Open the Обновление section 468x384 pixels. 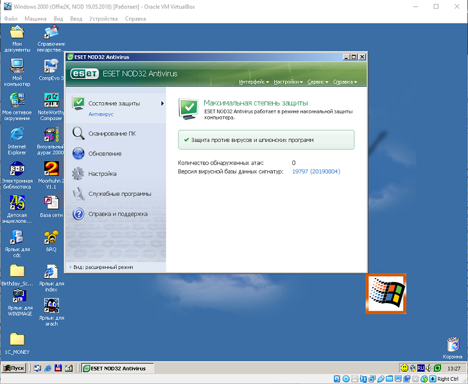pyautogui.click(x=105, y=153)
